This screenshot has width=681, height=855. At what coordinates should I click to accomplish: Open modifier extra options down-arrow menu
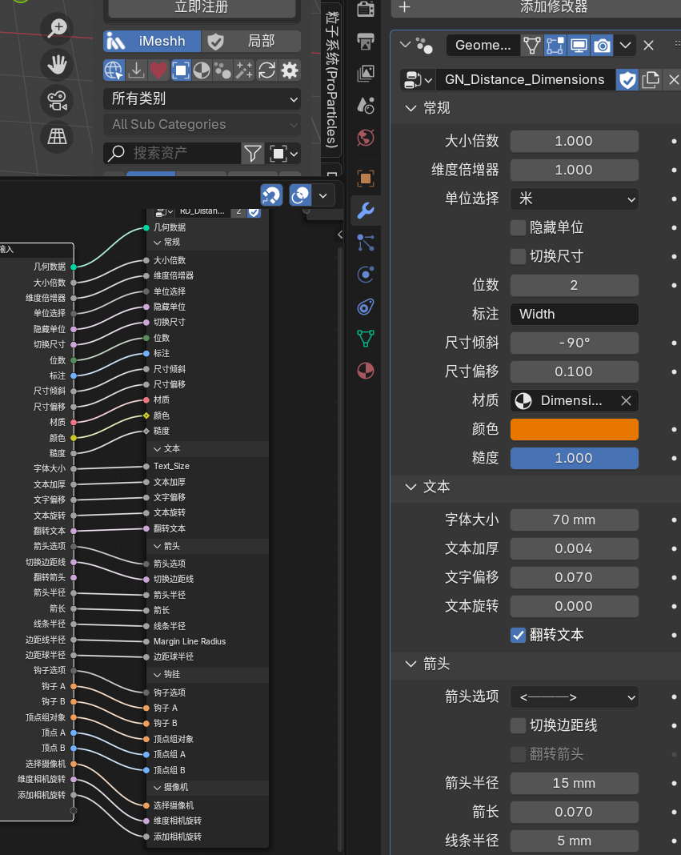[625, 46]
